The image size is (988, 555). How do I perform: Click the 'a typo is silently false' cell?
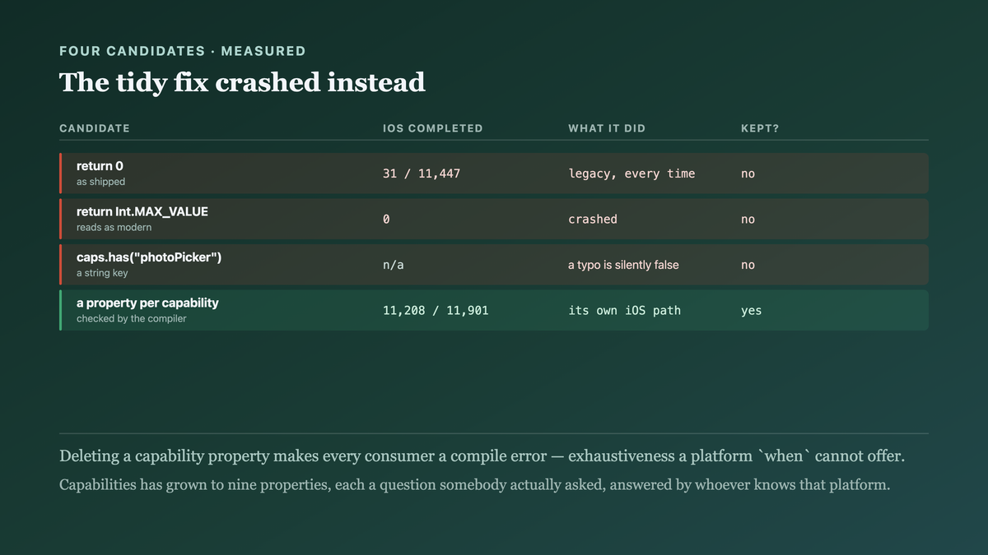tap(623, 265)
